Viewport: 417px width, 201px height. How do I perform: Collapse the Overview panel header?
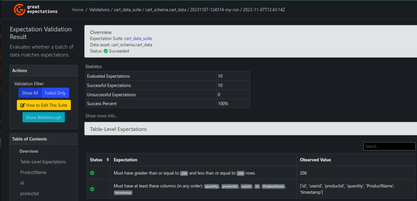(101, 32)
